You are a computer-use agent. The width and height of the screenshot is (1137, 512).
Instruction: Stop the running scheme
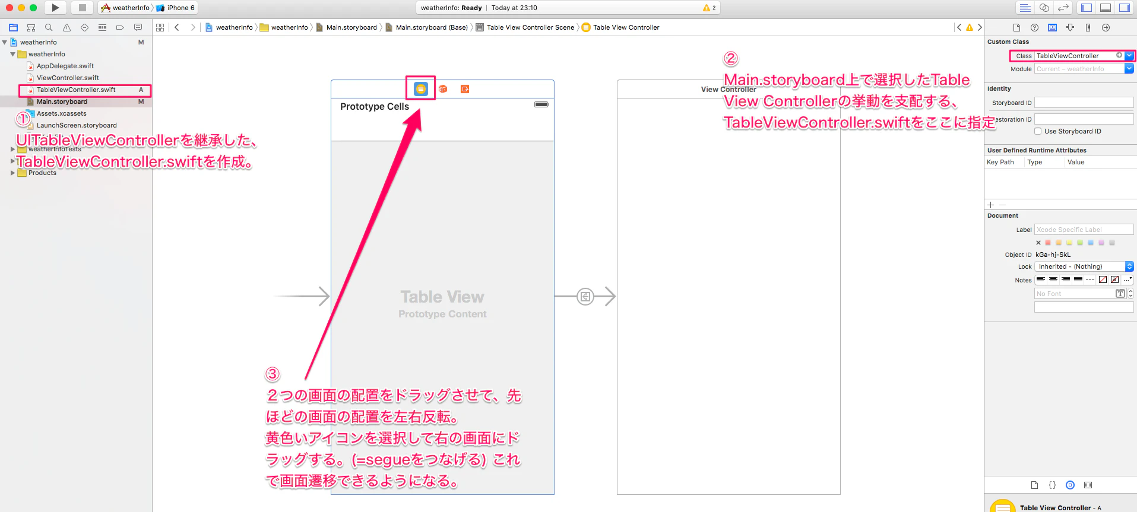82,8
